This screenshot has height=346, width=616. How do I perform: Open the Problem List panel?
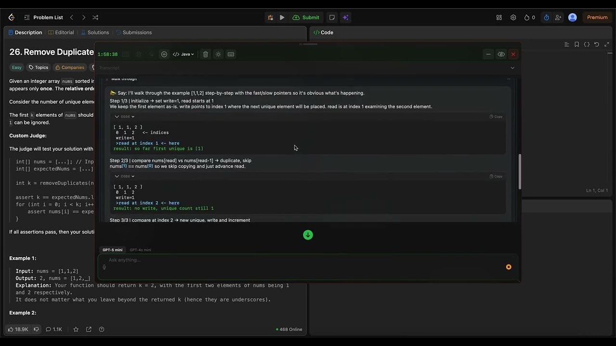pos(43,17)
